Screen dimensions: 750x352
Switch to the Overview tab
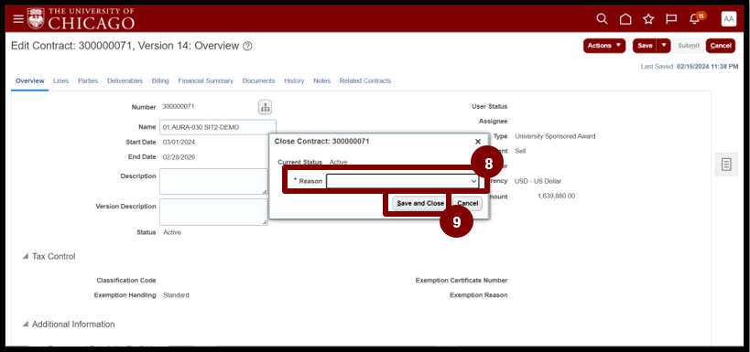point(29,81)
